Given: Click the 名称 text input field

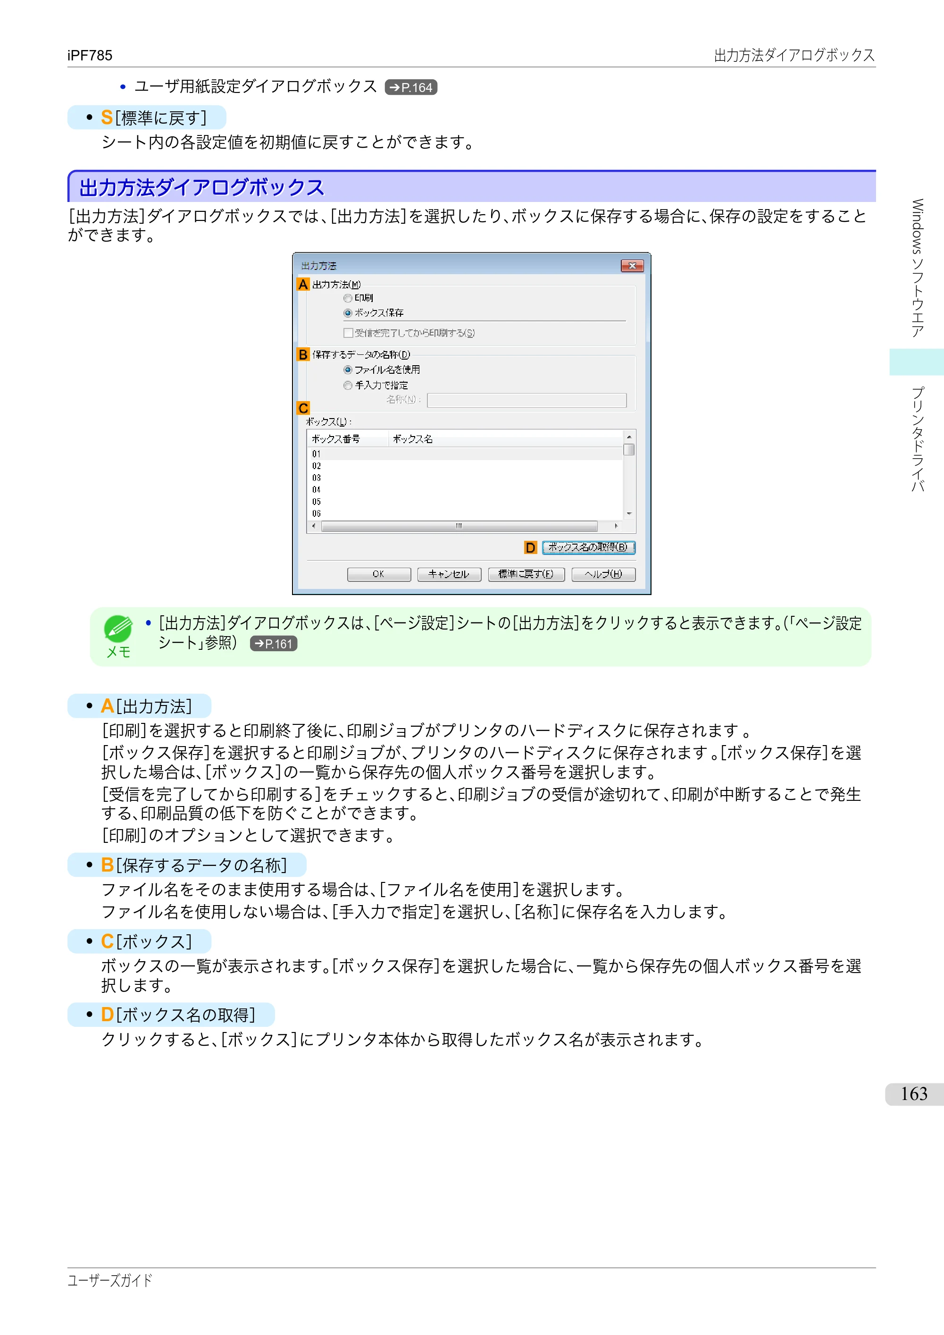Looking at the screenshot, I should click(526, 400).
